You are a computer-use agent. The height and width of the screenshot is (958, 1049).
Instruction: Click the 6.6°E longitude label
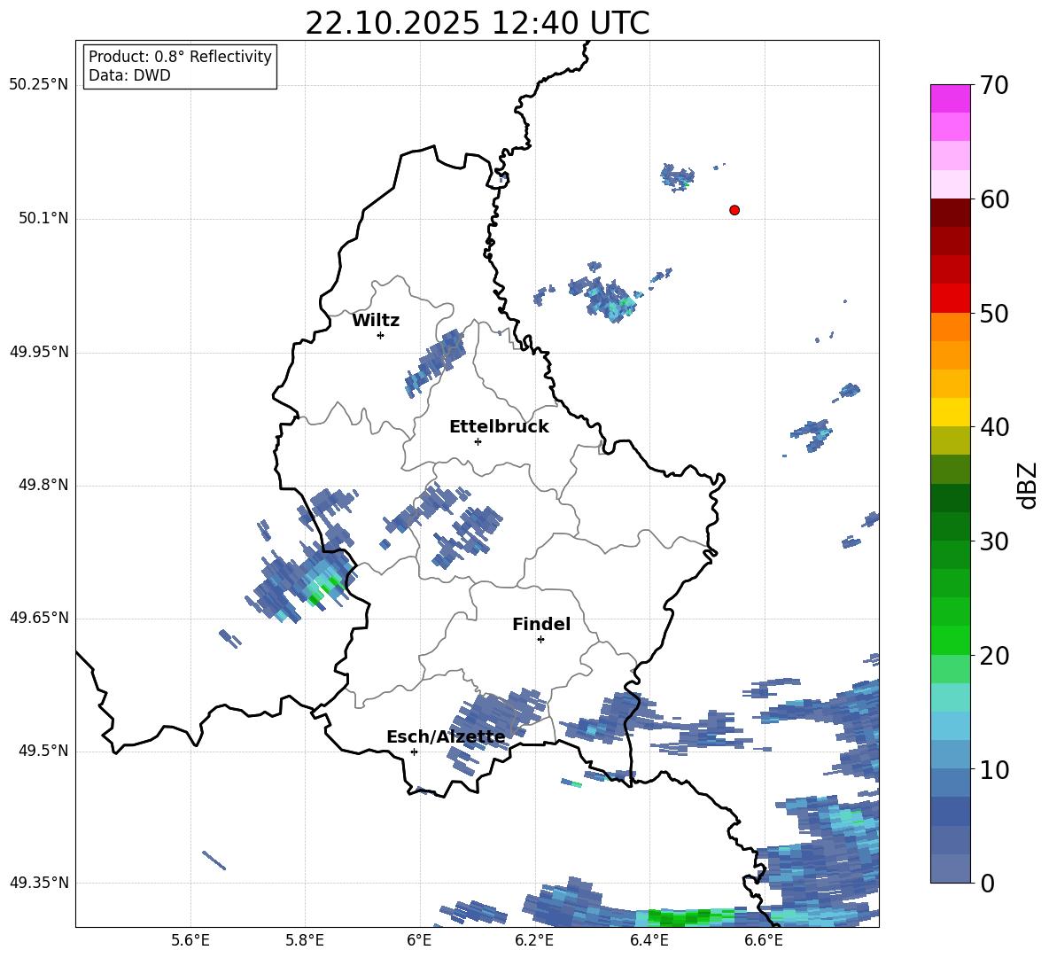point(764,940)
